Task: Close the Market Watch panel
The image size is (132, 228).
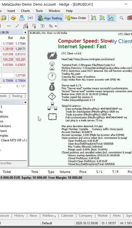Action: 25,32
